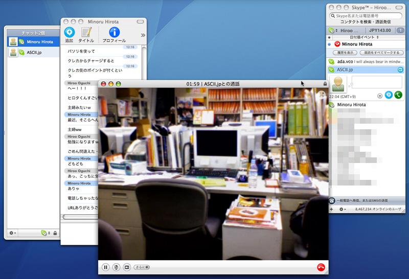The image size is (409, 279).
Task: Click the さらに button in call controls
Action: [x=142, y=267]
